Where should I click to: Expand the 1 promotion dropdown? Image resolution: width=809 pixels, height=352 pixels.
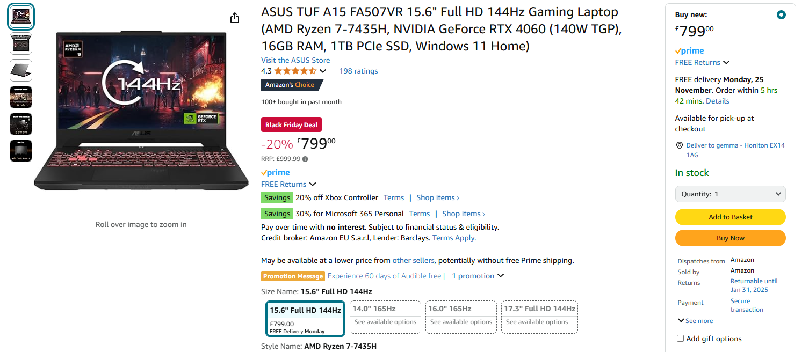(x=478, y=276)
